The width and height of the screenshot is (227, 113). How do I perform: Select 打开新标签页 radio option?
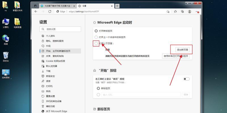(96, 31)
